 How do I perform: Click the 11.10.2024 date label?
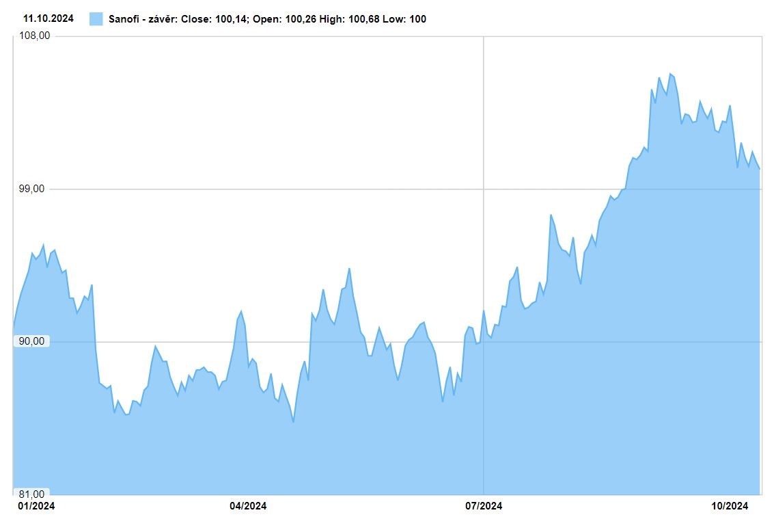point(49,19)
